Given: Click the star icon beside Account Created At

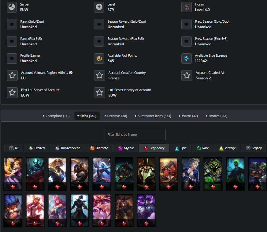Looking at the screenshot, I should [x=187, y=75].
